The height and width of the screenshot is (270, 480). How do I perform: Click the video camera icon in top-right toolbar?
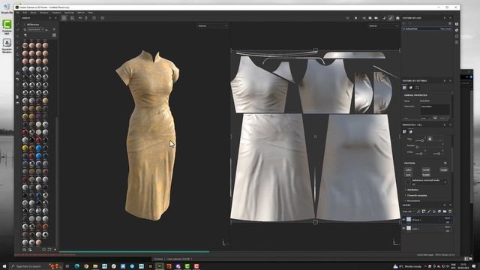coord(376,18)
